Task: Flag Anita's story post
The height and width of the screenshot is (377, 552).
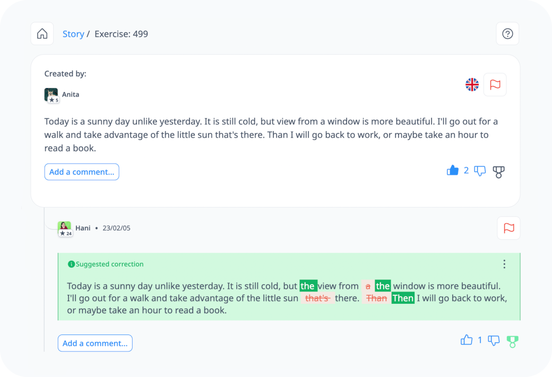Action: (495, 84)
